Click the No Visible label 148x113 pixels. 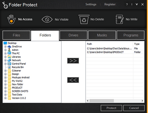click(x=62, y=20)
